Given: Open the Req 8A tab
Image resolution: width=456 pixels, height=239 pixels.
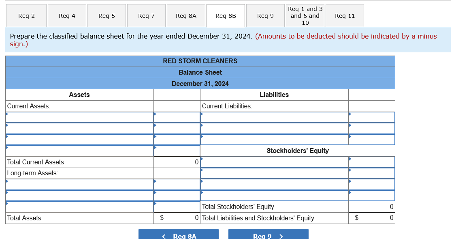Looking at the screenshot, I should click(x=186, y=15).
